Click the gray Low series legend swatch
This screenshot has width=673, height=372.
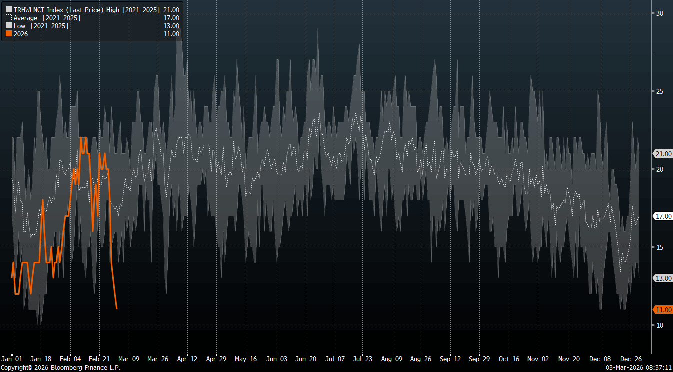click(8, 26)
